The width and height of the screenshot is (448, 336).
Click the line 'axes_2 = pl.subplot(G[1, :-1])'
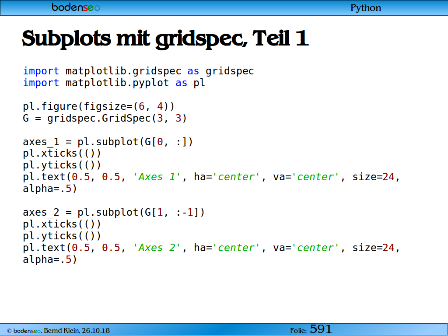click(114, 212)
